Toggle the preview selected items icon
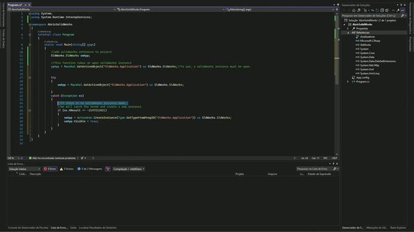Screen dimensions: 414x232 click(x=402, y=10)
